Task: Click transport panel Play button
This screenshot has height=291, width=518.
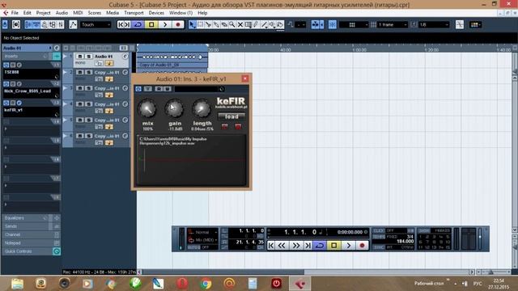Action: click(349, 246)
